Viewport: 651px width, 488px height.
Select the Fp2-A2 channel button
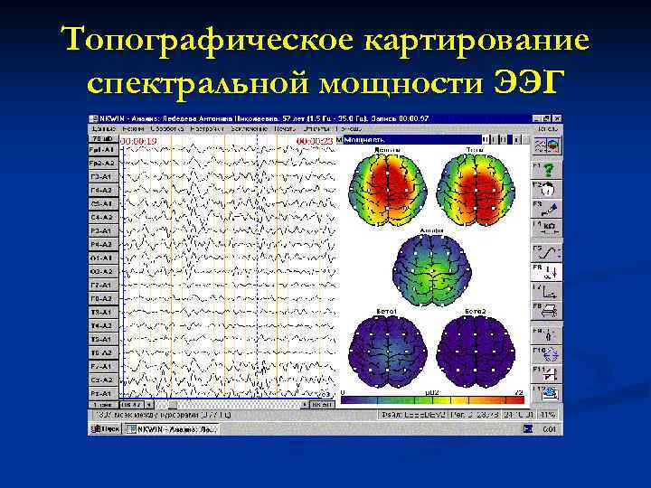pos(103,163)
